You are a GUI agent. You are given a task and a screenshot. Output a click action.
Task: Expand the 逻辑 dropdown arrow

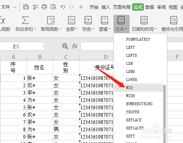[109, 29]
